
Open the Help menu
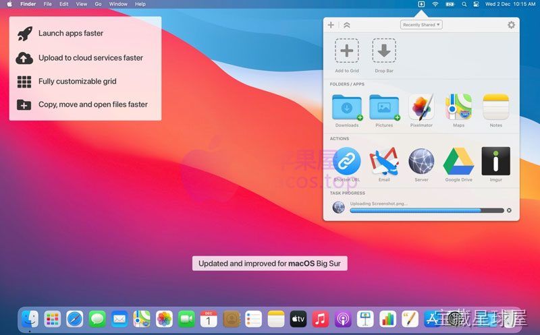click(x=140, y=4)
